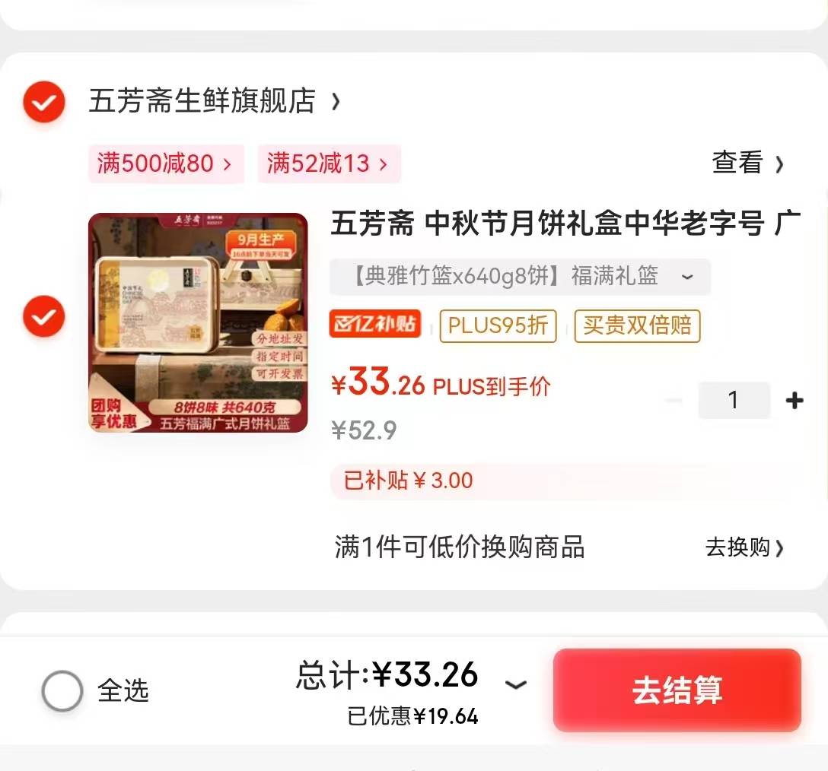The image size is (828, 771).
Task: Tap the 百亿补贴 badge
Action: pyautogui.click(x=375, y=324)
